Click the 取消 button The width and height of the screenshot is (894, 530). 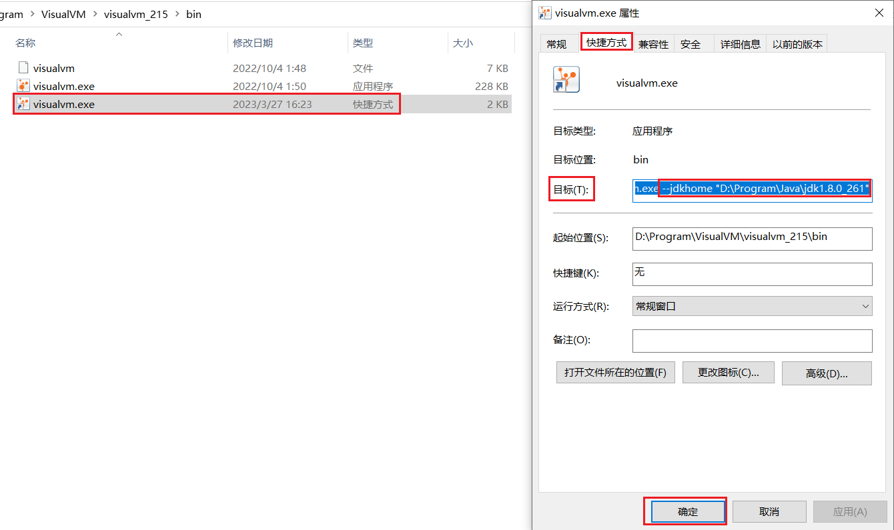(769, 511)
